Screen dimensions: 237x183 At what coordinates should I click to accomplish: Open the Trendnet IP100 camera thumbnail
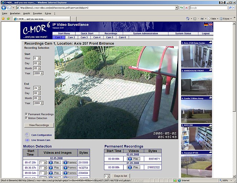point(196,166)
